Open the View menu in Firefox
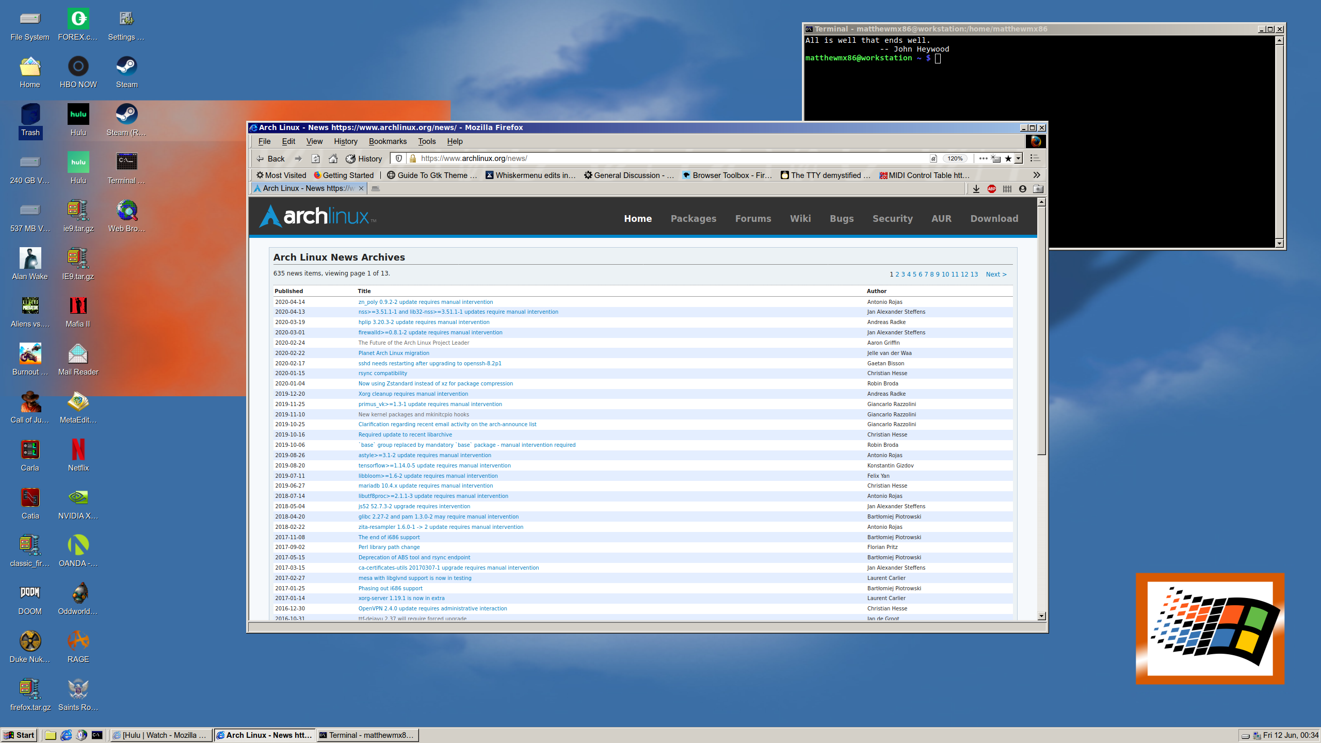Screen dimensions: 1321x743 pos(314,141)
